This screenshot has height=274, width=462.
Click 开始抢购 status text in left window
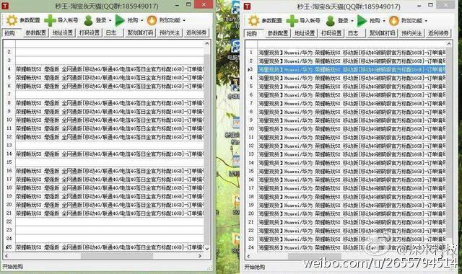coord(13,267)
